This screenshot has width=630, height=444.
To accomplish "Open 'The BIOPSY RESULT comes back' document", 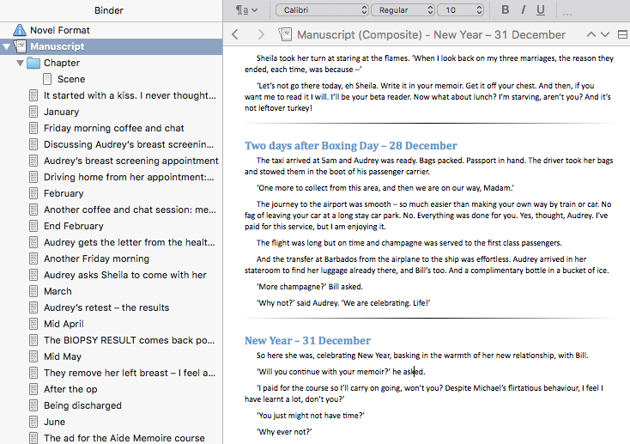I will point(129,340).
